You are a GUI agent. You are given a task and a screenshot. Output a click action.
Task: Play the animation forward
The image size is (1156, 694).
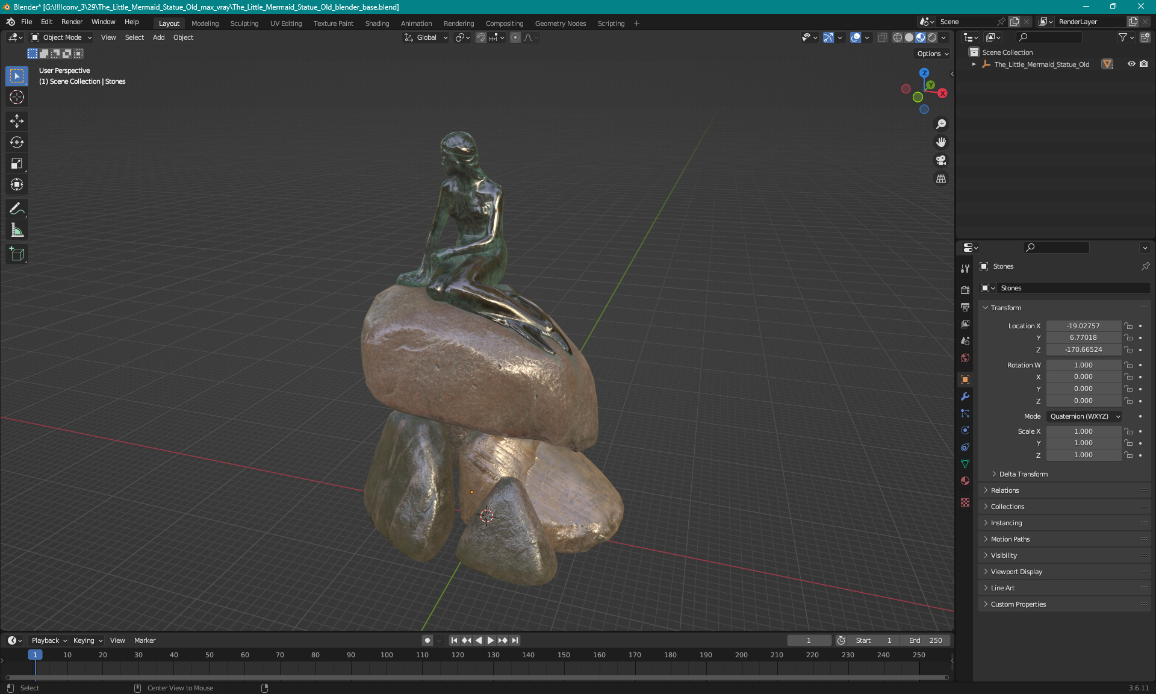pyautogui.click(x=491, y=640)
